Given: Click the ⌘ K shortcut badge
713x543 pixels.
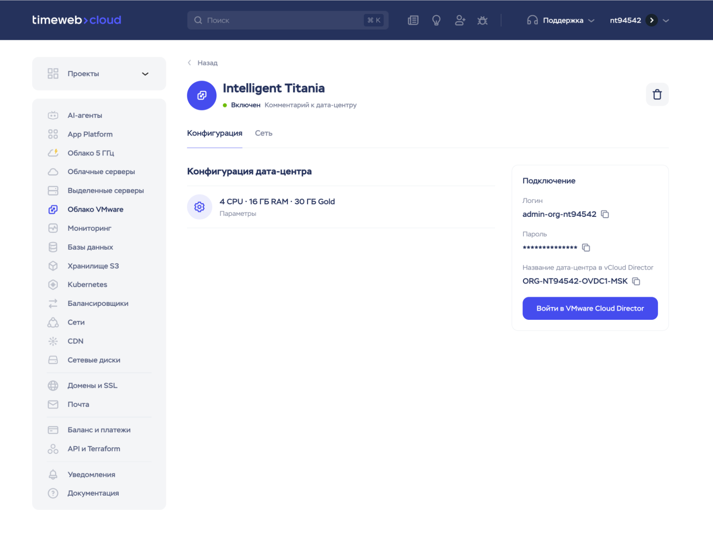Looking at the screenshot, I should (374, 20).
